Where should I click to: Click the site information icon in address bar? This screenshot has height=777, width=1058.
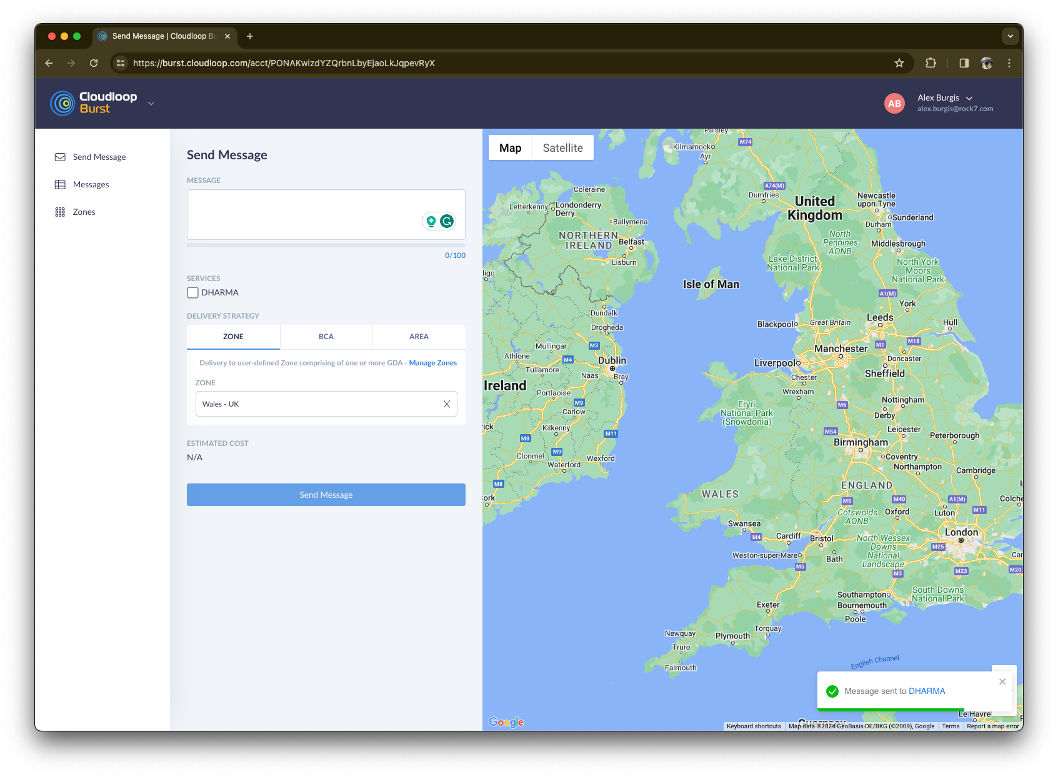coord(121,63)
